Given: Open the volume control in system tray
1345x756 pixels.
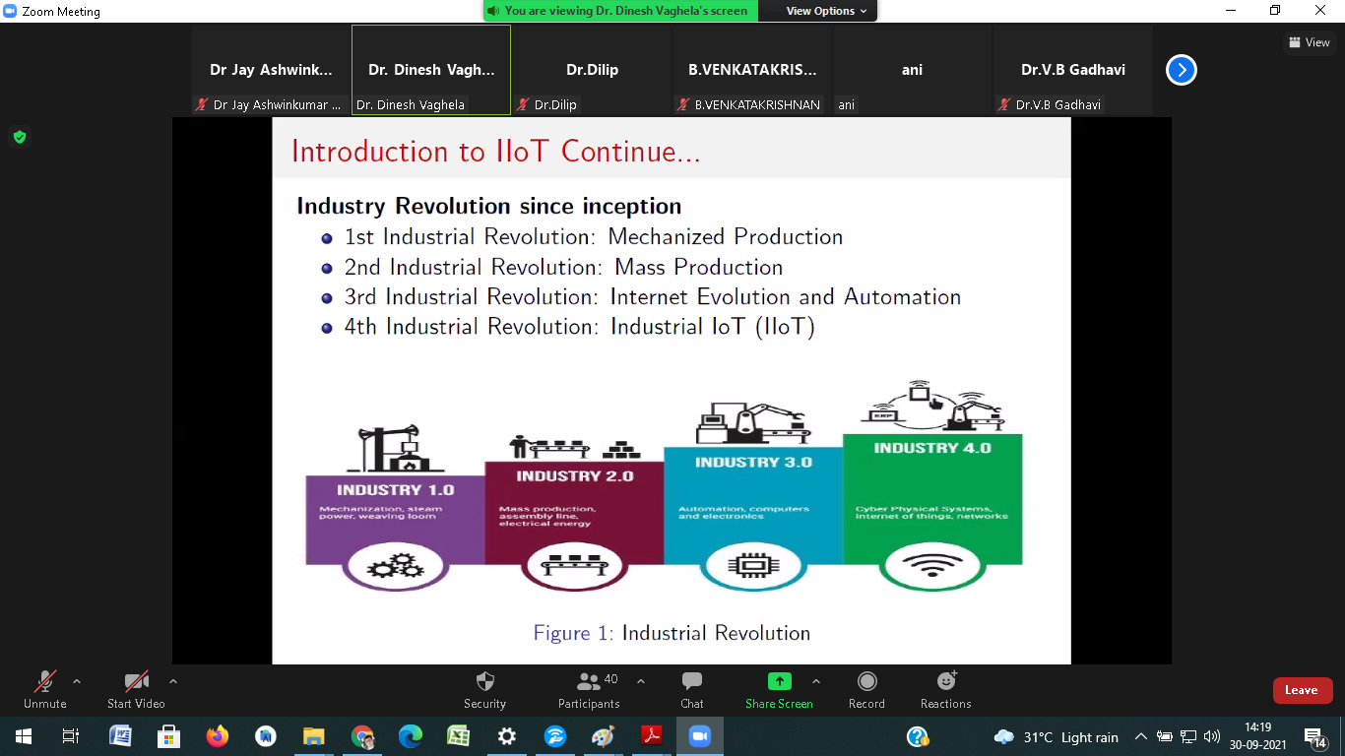Looking at the screenshot, I should 1212,736.
